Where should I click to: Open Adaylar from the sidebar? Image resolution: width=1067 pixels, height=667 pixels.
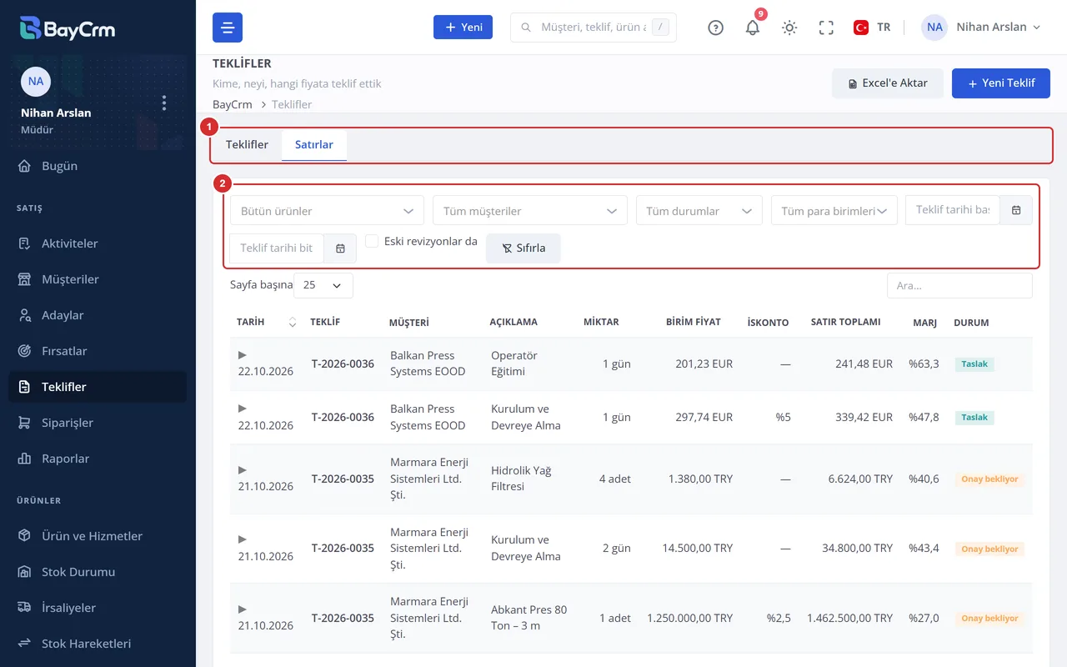[98, 315]
